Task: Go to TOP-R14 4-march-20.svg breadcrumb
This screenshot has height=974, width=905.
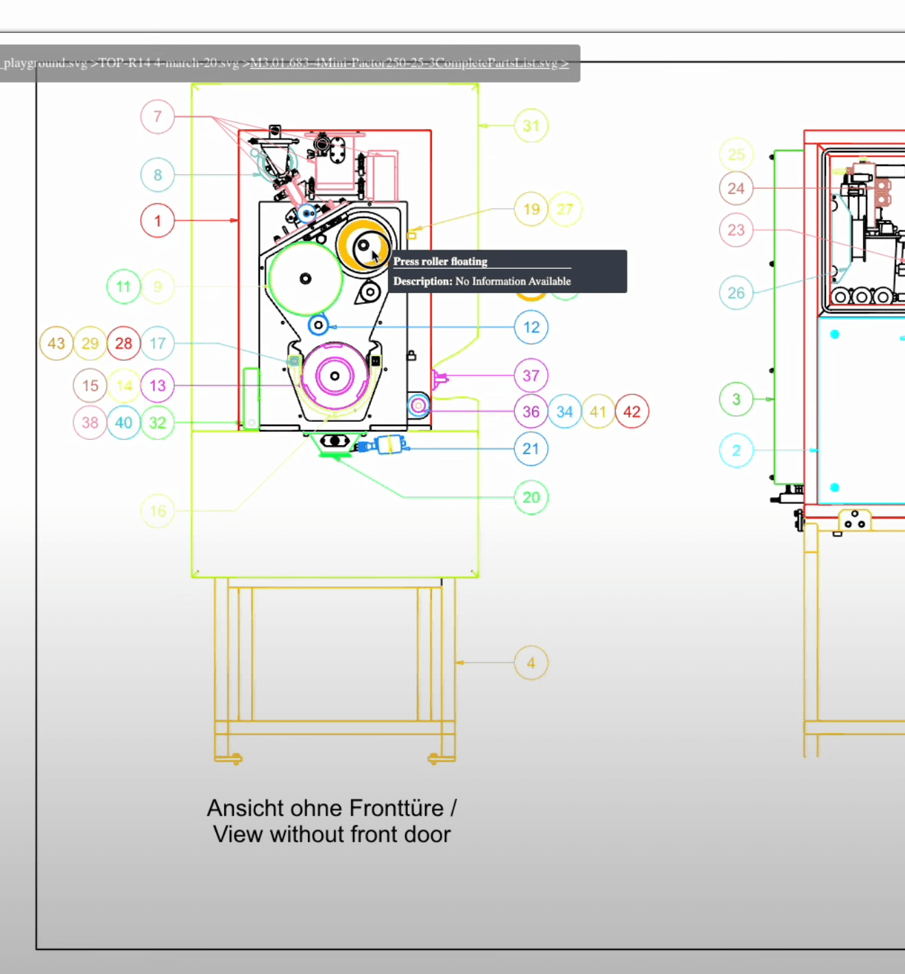Action: pos(169,63)
